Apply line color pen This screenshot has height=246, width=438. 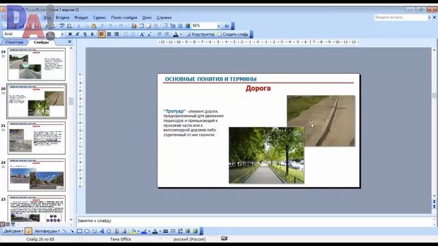144,231
